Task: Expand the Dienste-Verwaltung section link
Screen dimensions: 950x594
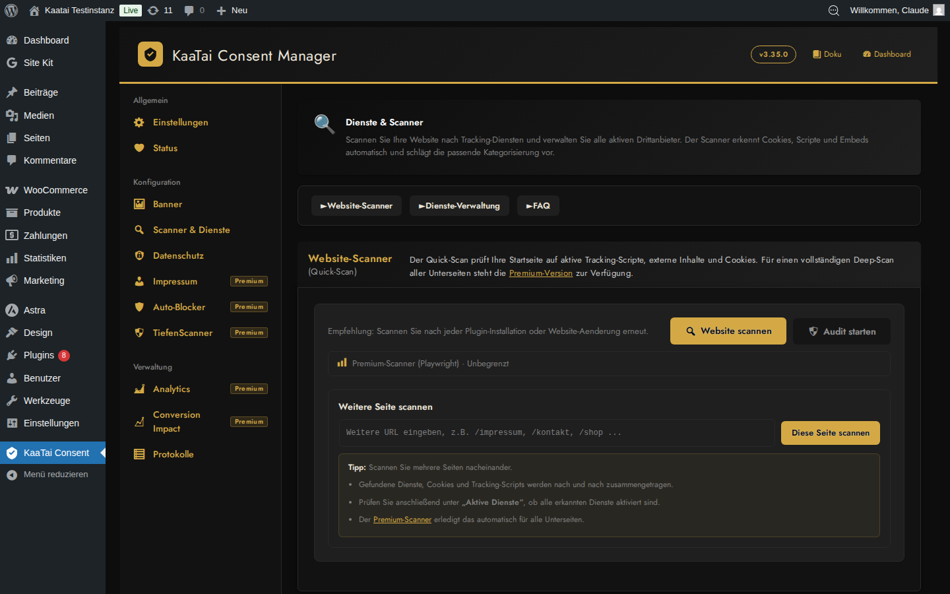Action: click(x=459, y=206)
